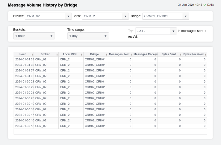Click sort icon on Messages Sent column
The image size is (221, 145).
tap(131, 54)
